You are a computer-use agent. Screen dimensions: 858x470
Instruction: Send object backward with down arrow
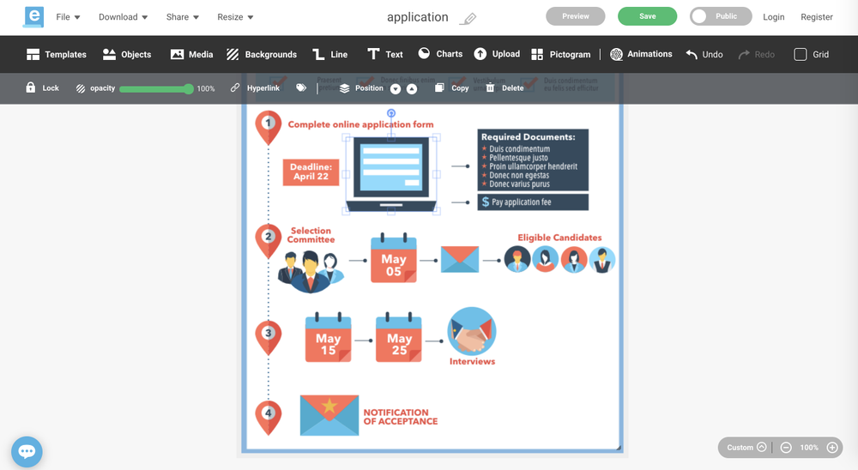(x=396, y=88)
